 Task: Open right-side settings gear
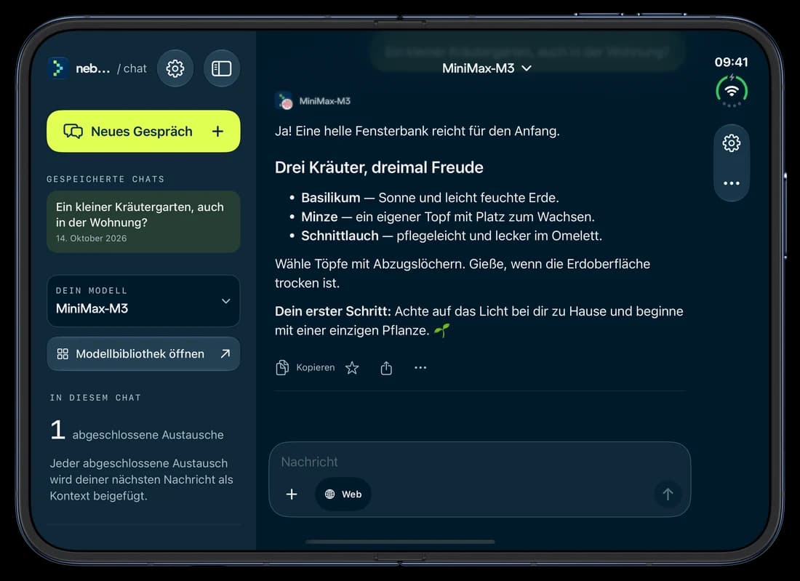point(732,143)
